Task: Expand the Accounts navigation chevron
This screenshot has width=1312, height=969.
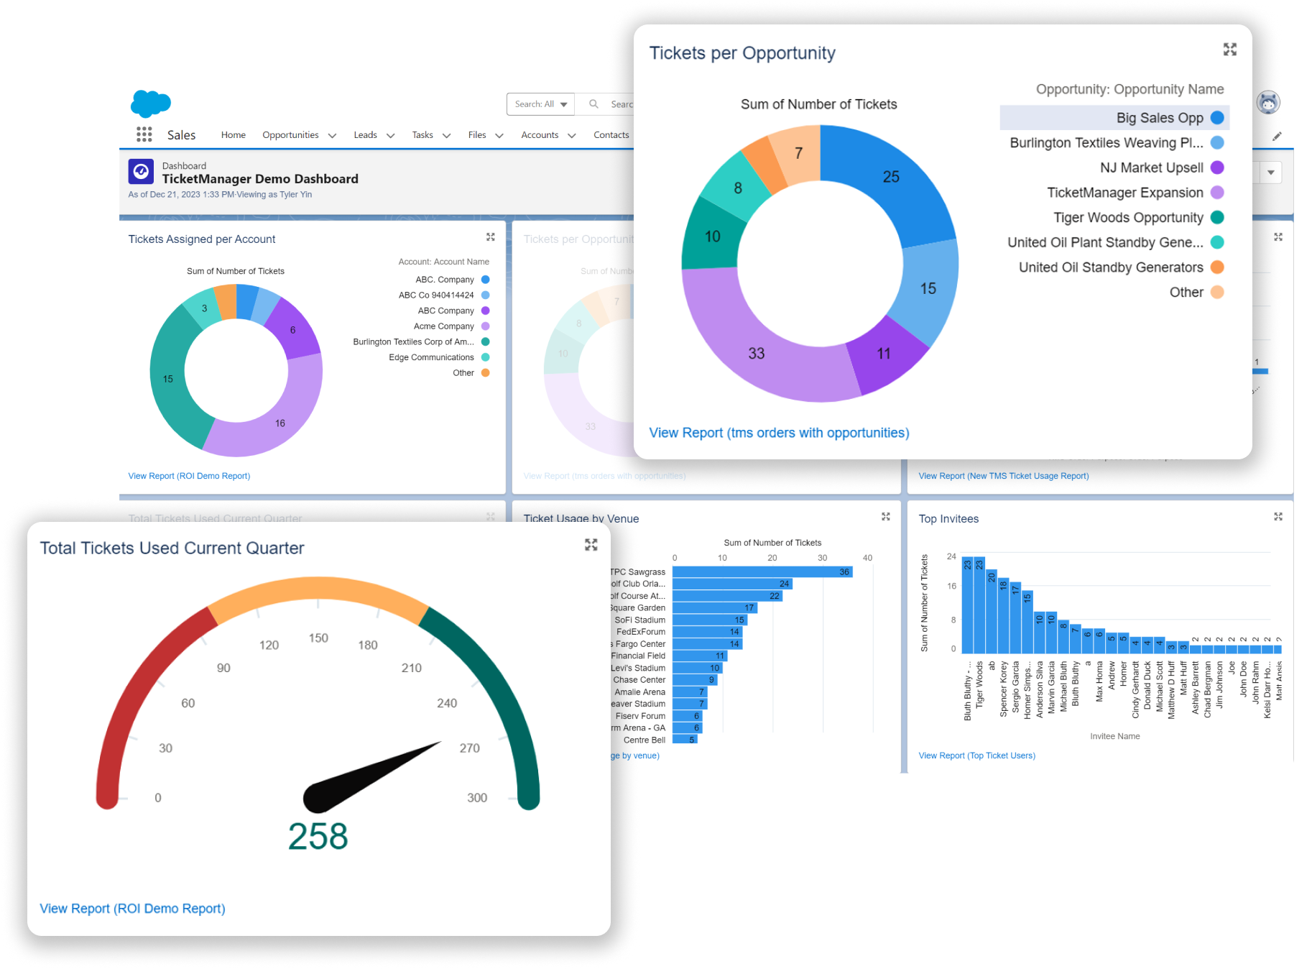Action: click(572, 134)
